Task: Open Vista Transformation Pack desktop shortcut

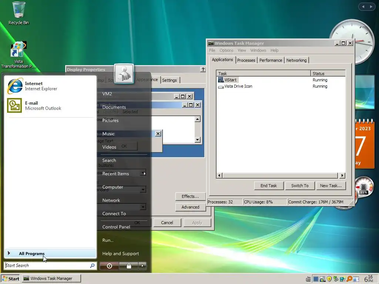Action: point(19,55)
